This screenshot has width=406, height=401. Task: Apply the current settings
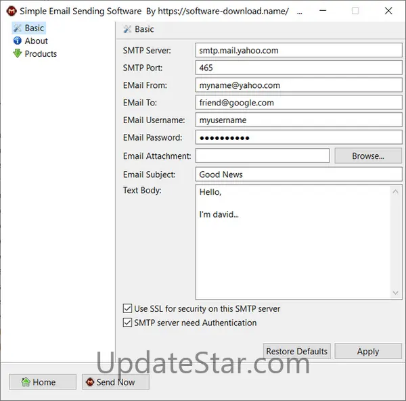point(368,351)
